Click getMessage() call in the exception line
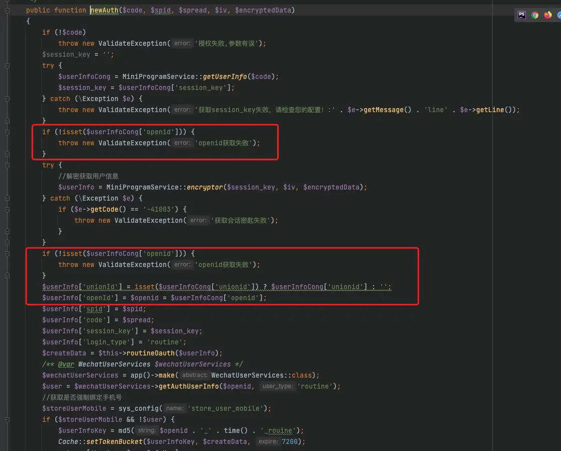 387,110
